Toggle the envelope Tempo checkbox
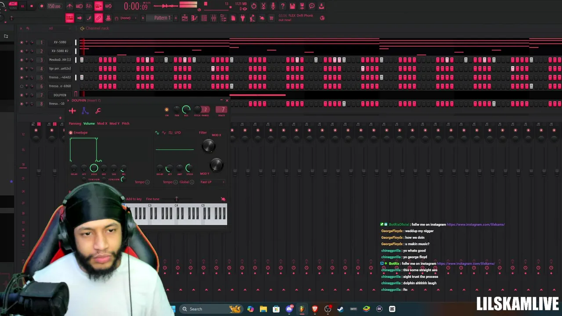This screenshot has height=316, width=562. [x=147, y=182]
